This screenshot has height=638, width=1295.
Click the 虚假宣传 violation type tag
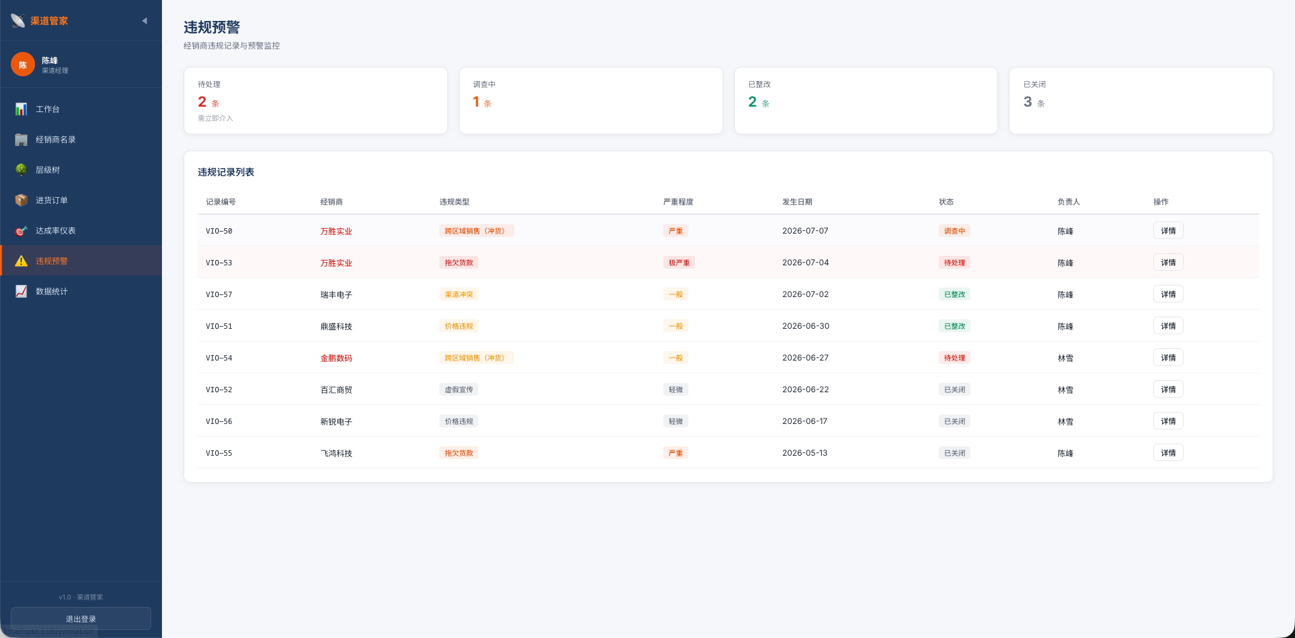point(459,390)
